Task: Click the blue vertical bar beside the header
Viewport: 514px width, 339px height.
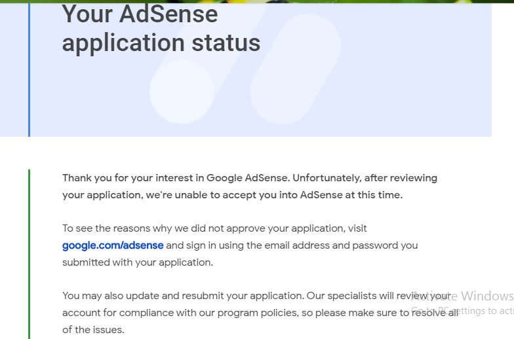Action: coord(29,69)
